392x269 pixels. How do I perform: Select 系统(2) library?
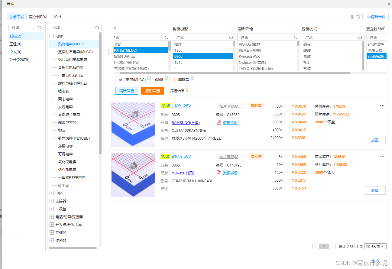coord(26,36)
